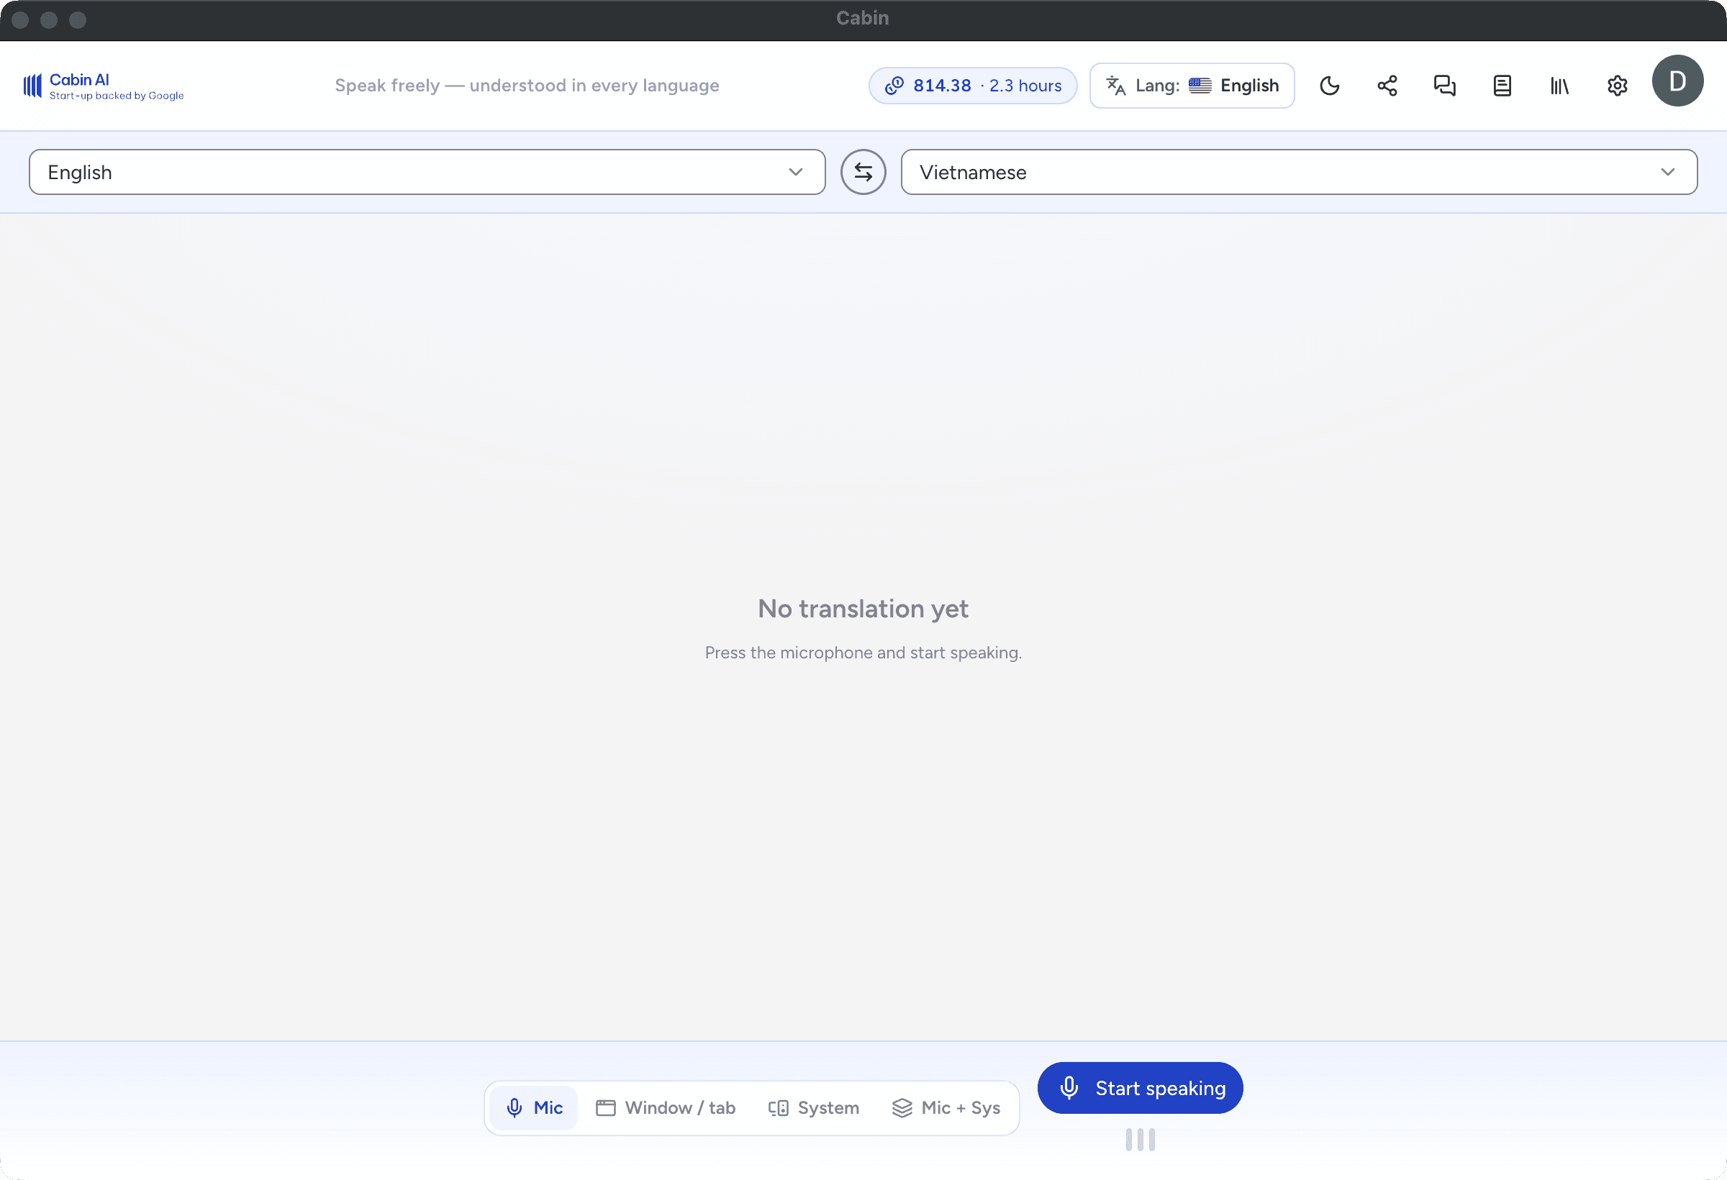
Task: Open the chat bubbles icon
Action: 1445,86
